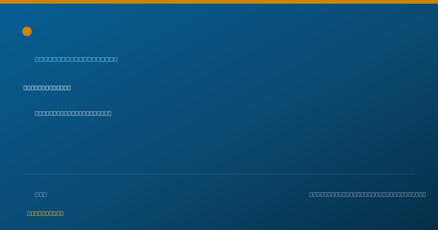Viewport: 438px width, 230px height.
Task: Click the end of the pale description line
Action: point(109,113)
